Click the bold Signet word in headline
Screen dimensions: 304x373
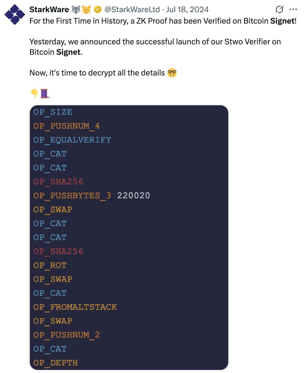click(282, 21)
